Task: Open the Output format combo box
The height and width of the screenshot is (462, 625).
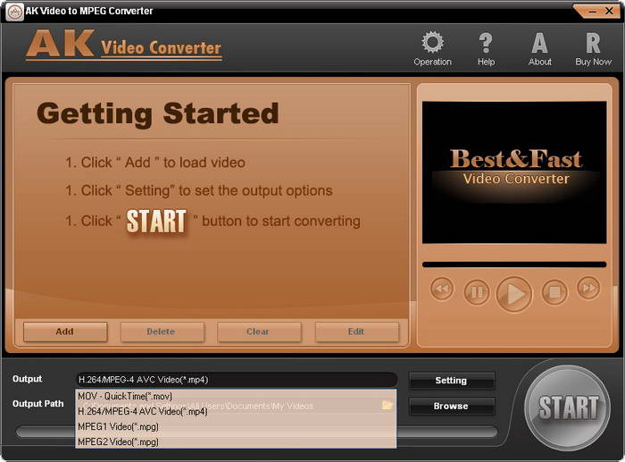Action: [x=236, y=380]
